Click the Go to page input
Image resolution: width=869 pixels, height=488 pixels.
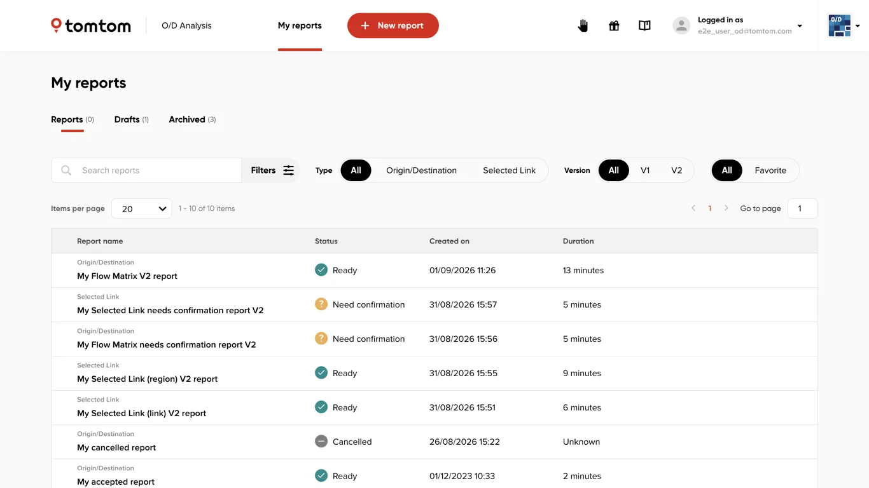(802, 208)
